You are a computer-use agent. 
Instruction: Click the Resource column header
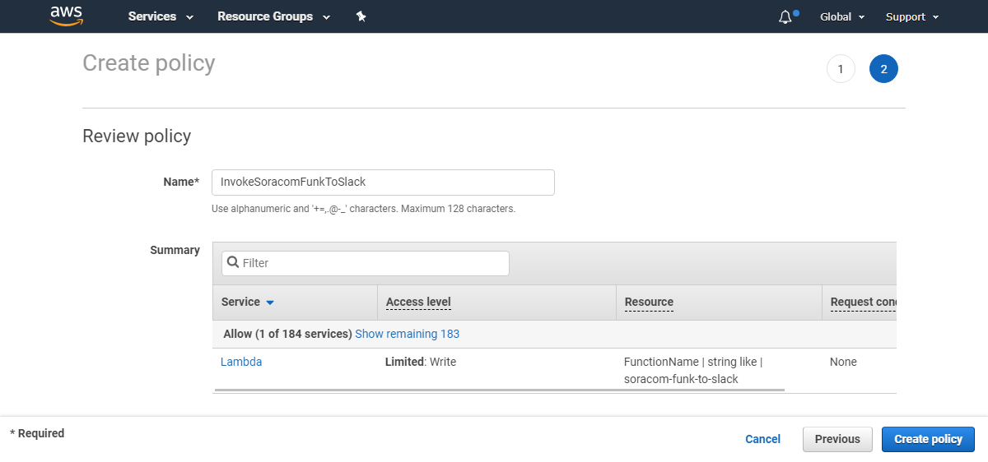pos(649,302)
